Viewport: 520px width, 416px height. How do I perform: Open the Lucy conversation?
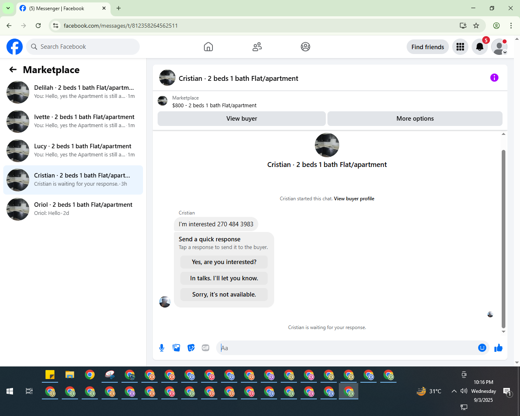tap(73, 151)
